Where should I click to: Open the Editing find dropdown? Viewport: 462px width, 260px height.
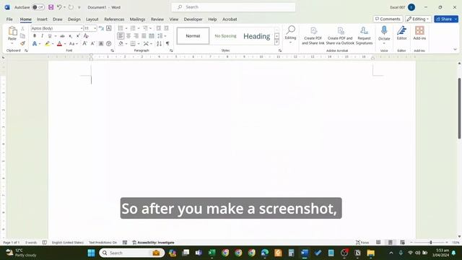click(290, 35)
